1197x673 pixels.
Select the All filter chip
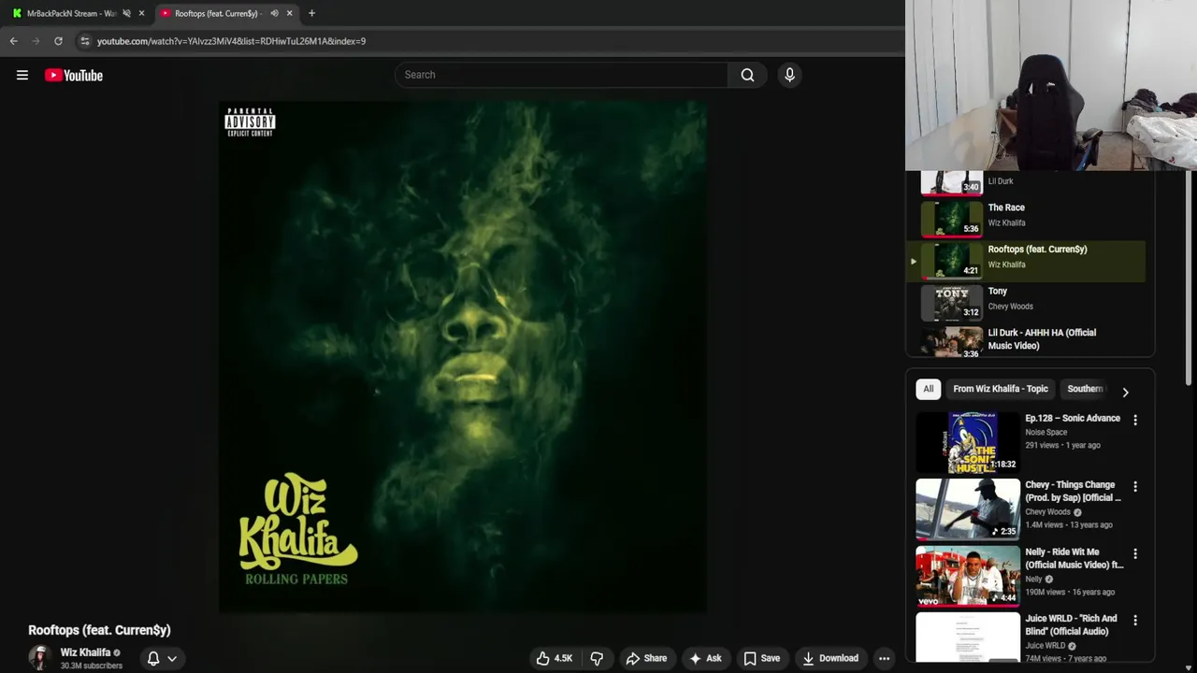(x=928, y=389)
